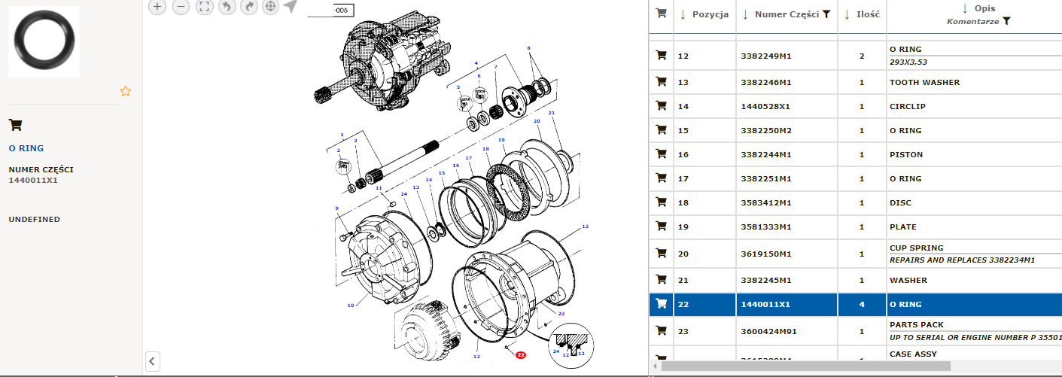Collapse the left panel with chevron

point(152,361)
